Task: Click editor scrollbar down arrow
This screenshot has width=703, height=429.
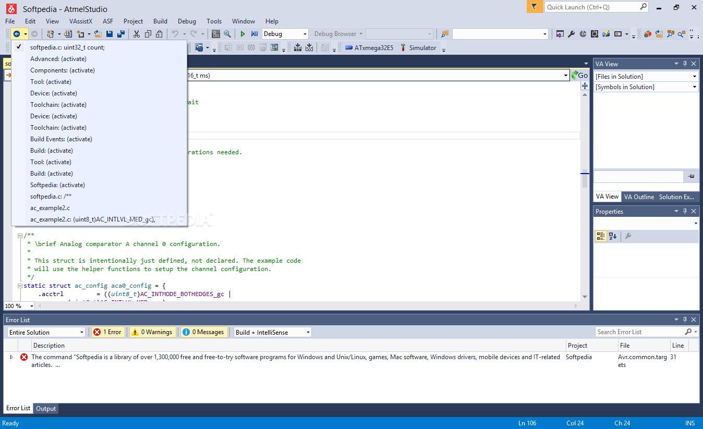Action: coord(585,297)
